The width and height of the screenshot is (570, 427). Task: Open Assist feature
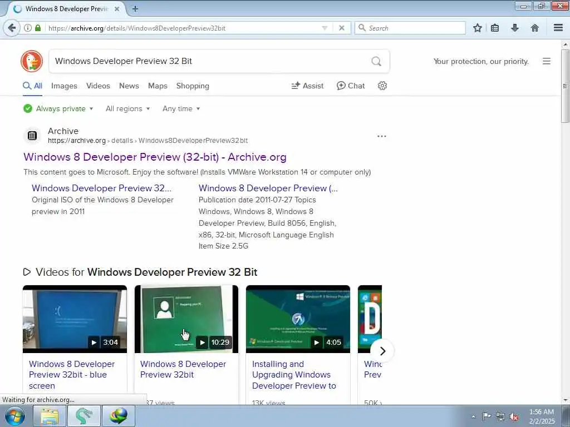(x=307, y=86)
